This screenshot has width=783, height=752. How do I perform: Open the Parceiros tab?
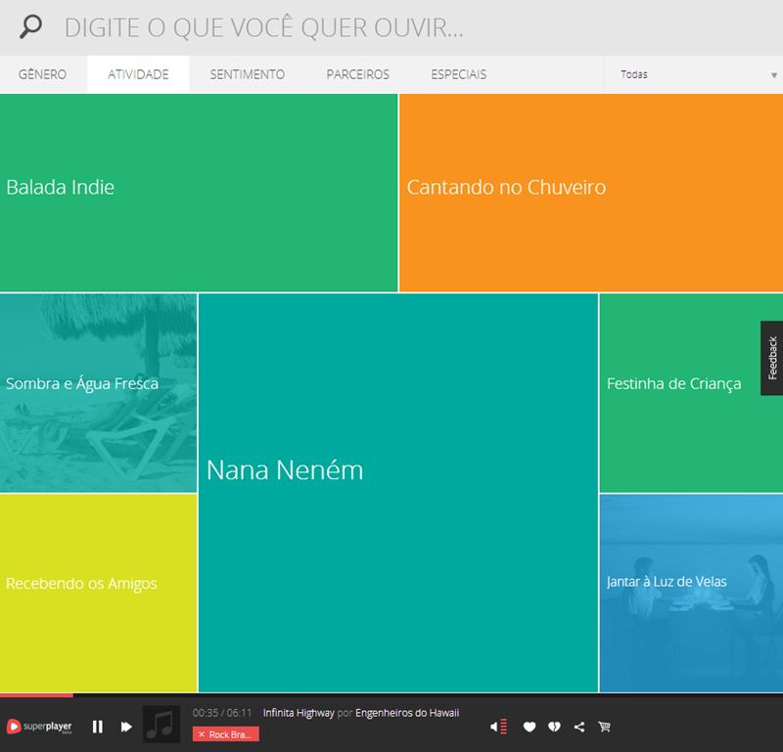[357, 74]
